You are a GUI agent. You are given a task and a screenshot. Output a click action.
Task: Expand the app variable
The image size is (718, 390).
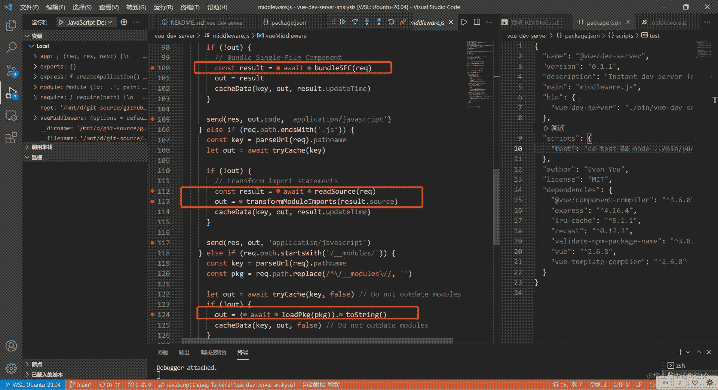(x=36, y=56)
